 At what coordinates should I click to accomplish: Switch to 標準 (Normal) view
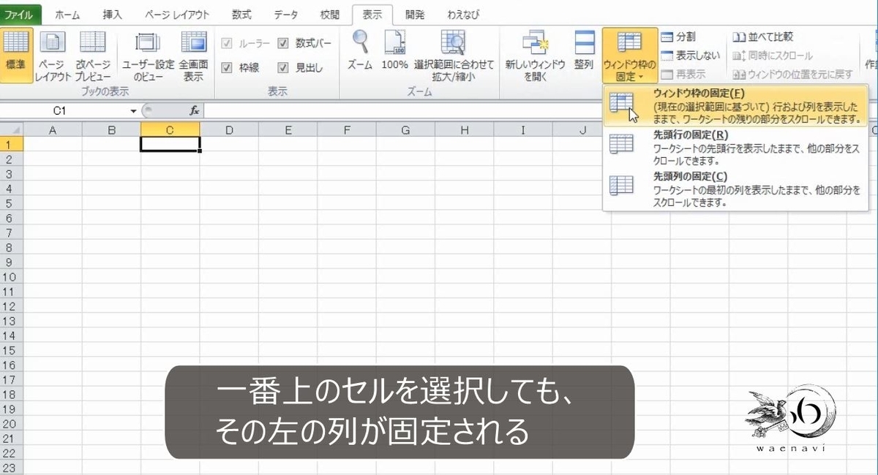(16, 55)
